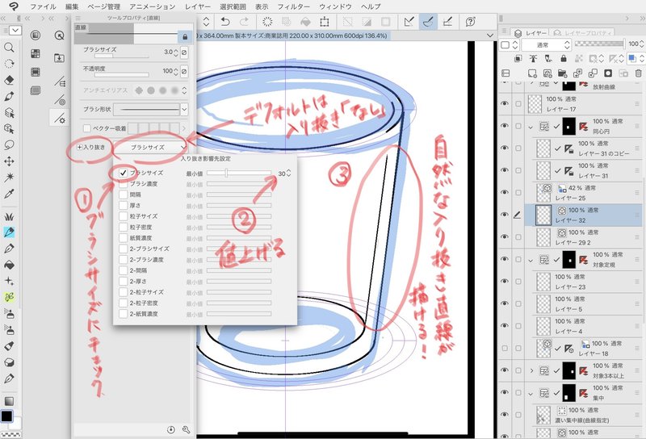
Task: Collapse the 集中 layer folder
Action: (531, 394)
